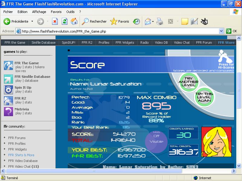Screen dimensions: 242x181
Task: Click the Windows flag logo
Action: tap(236, 12)
